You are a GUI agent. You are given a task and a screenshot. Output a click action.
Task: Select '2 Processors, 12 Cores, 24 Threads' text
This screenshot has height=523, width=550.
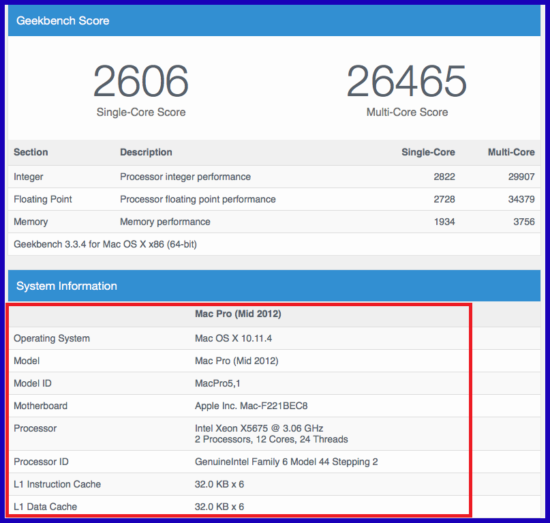271,439
